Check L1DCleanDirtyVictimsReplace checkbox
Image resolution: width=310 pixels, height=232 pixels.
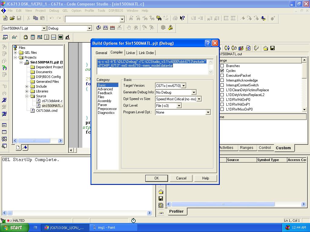tap(222, 90)
